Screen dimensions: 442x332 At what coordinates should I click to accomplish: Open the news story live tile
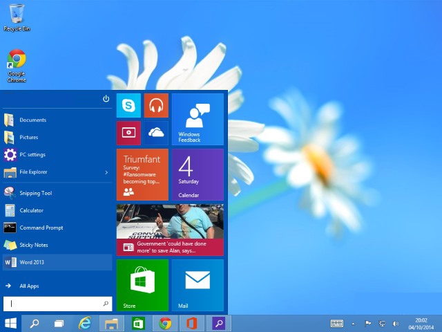click(x=170, y=230)
